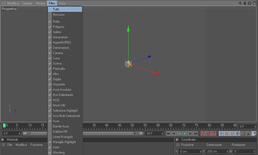258x155 pixels.
Task: Click the blue Z axis arrow handle
Action: (149, 57)
